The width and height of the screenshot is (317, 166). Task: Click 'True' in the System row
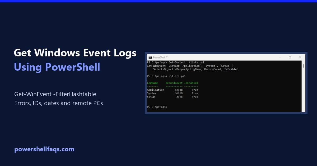click(x=195, y=93)
